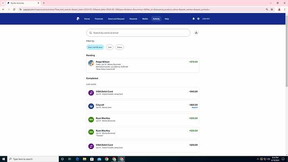Open Microsoft Store from the taskbar
Image resolution: width=288 pixels, height=162 pixels.
92,159
